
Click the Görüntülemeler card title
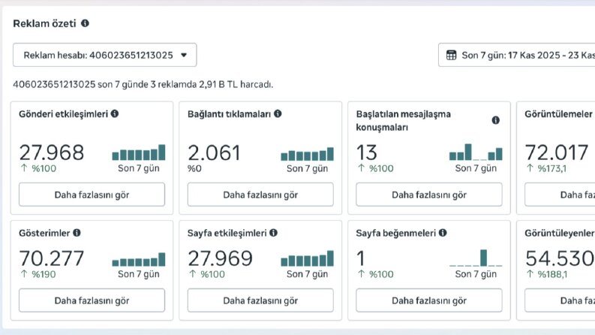click(x=558, y=114)
